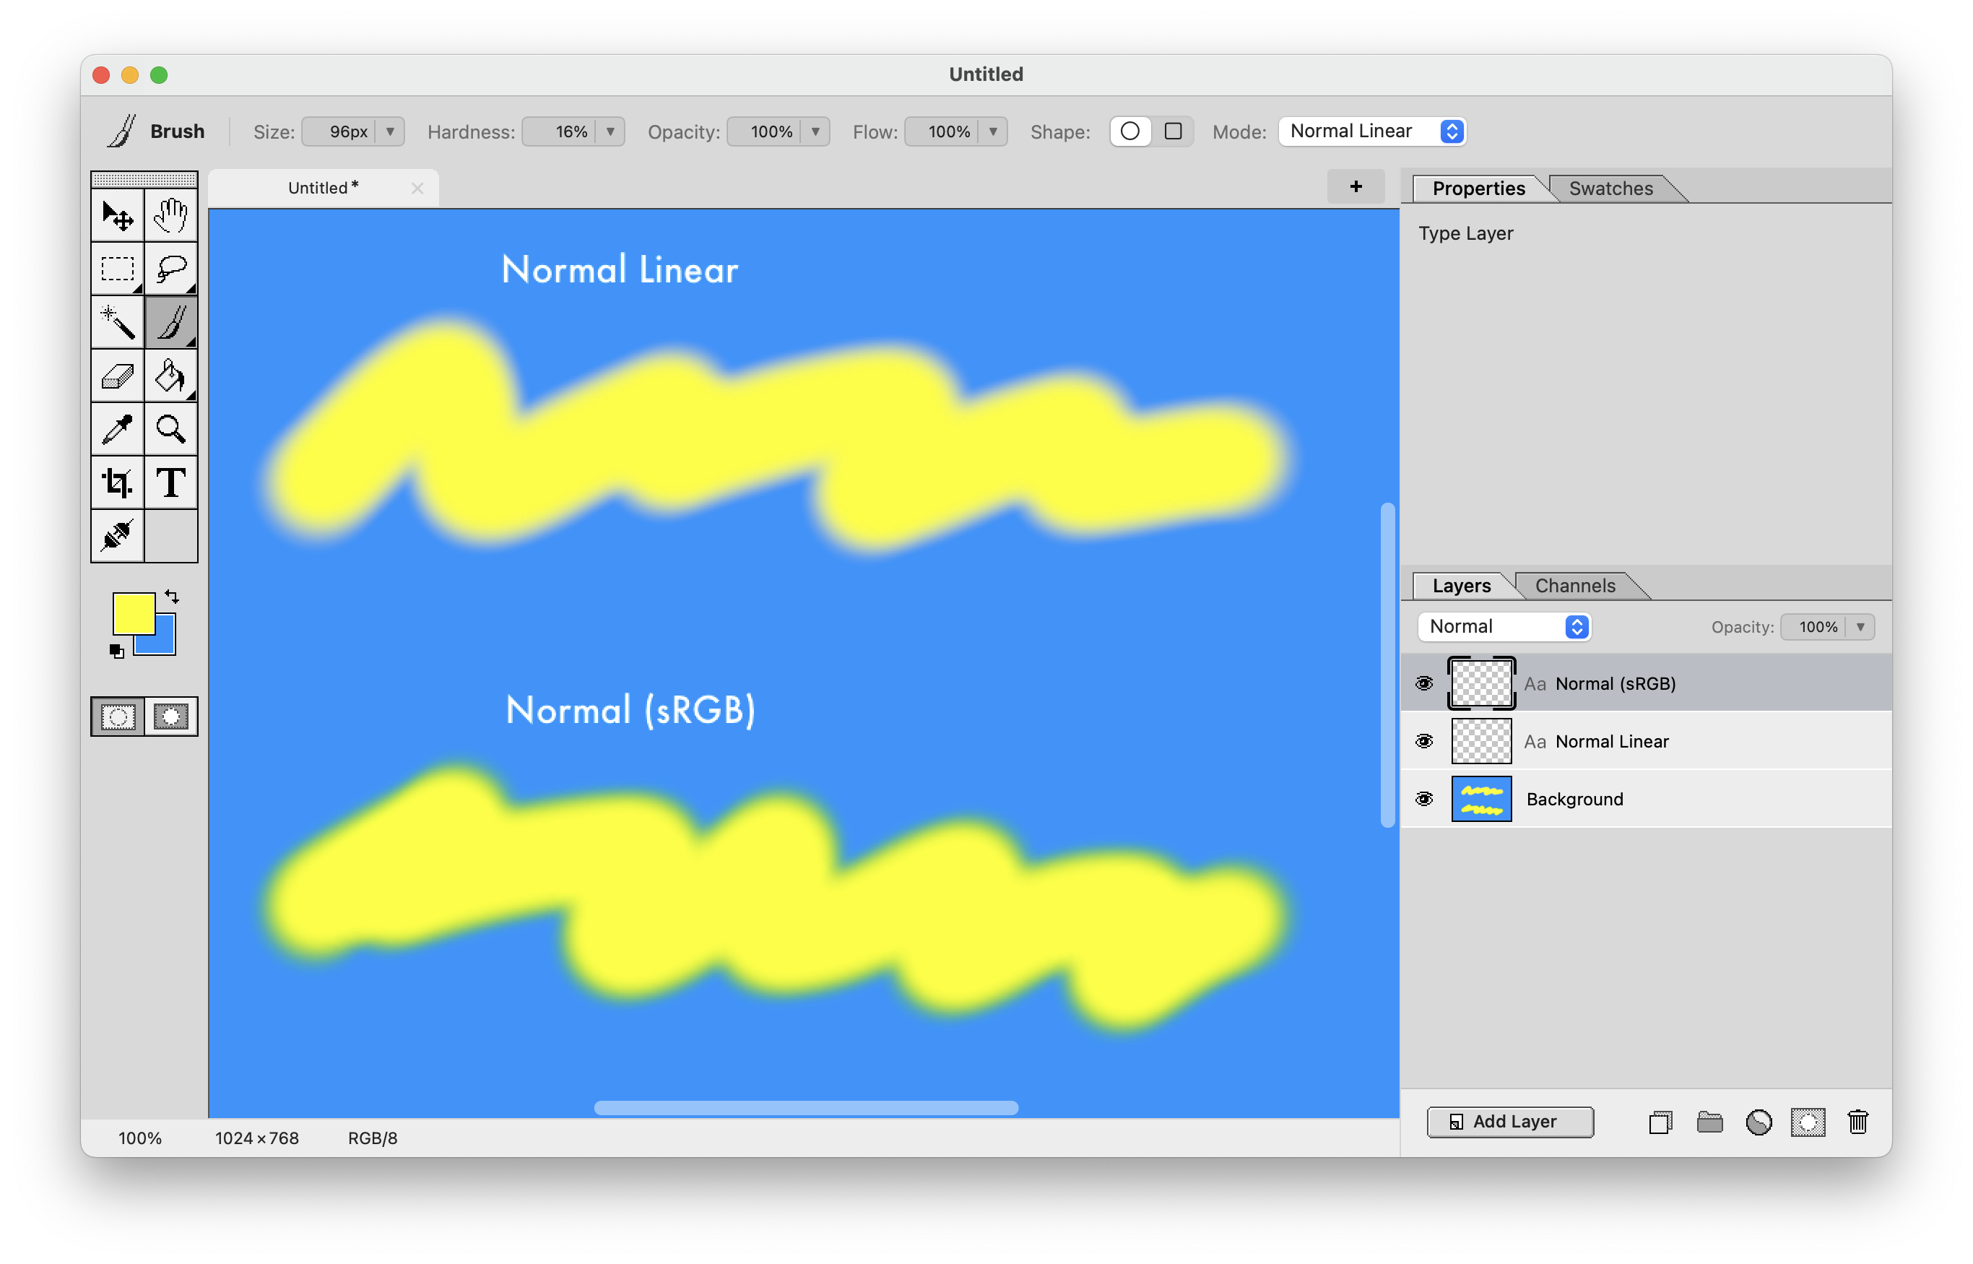Close the Untitled document tab
Viewport: 1973px width, 1264px height.
pyautogui.click(x=417, y=188)
